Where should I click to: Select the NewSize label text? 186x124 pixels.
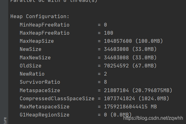click(x=31, y=49)
